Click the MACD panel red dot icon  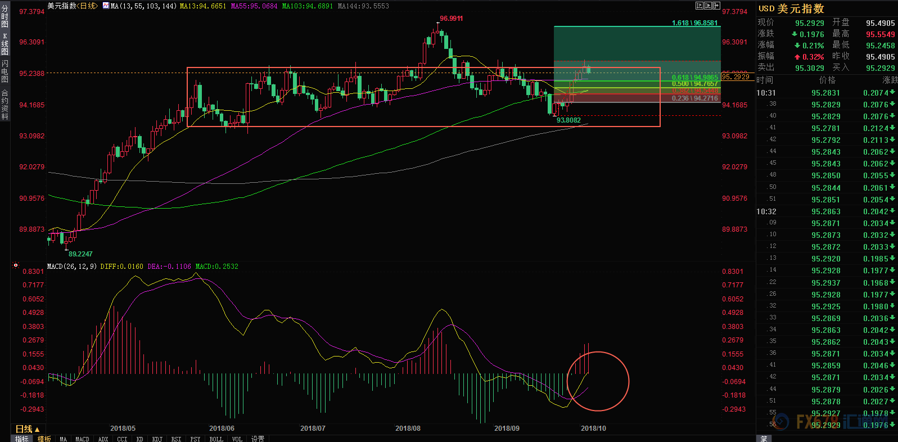pyautogui.click(x=15, y=265)
